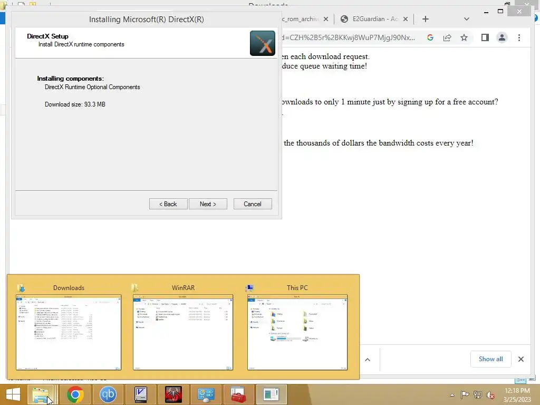Close the E2Guardian Chrome tab

pos(406,19)
